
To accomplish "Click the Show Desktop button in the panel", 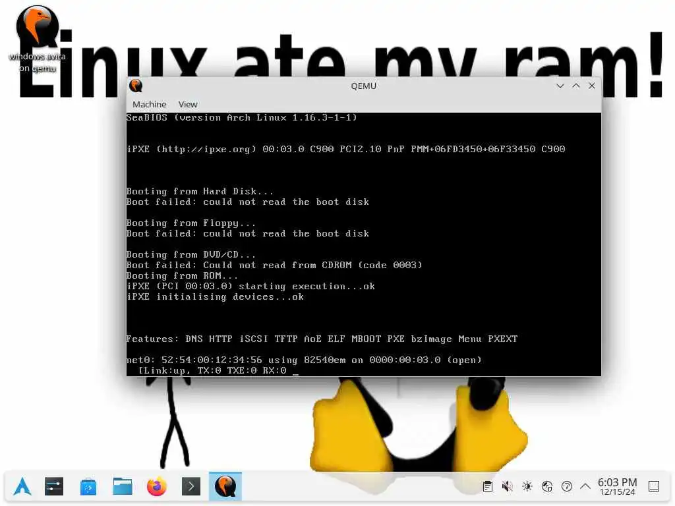I will click(654, 487).
